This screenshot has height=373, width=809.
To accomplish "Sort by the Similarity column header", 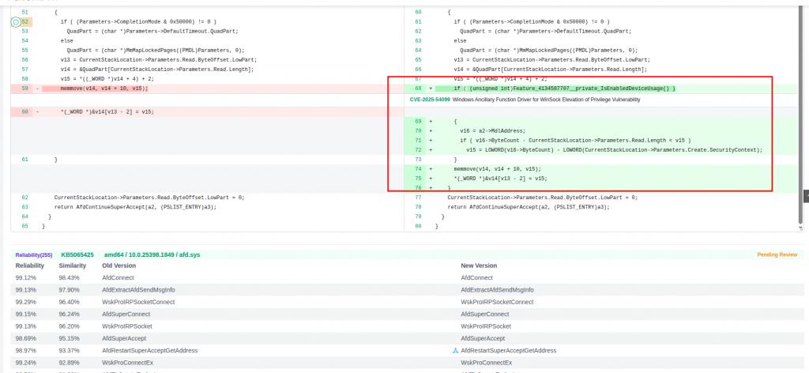I will 72,266.
